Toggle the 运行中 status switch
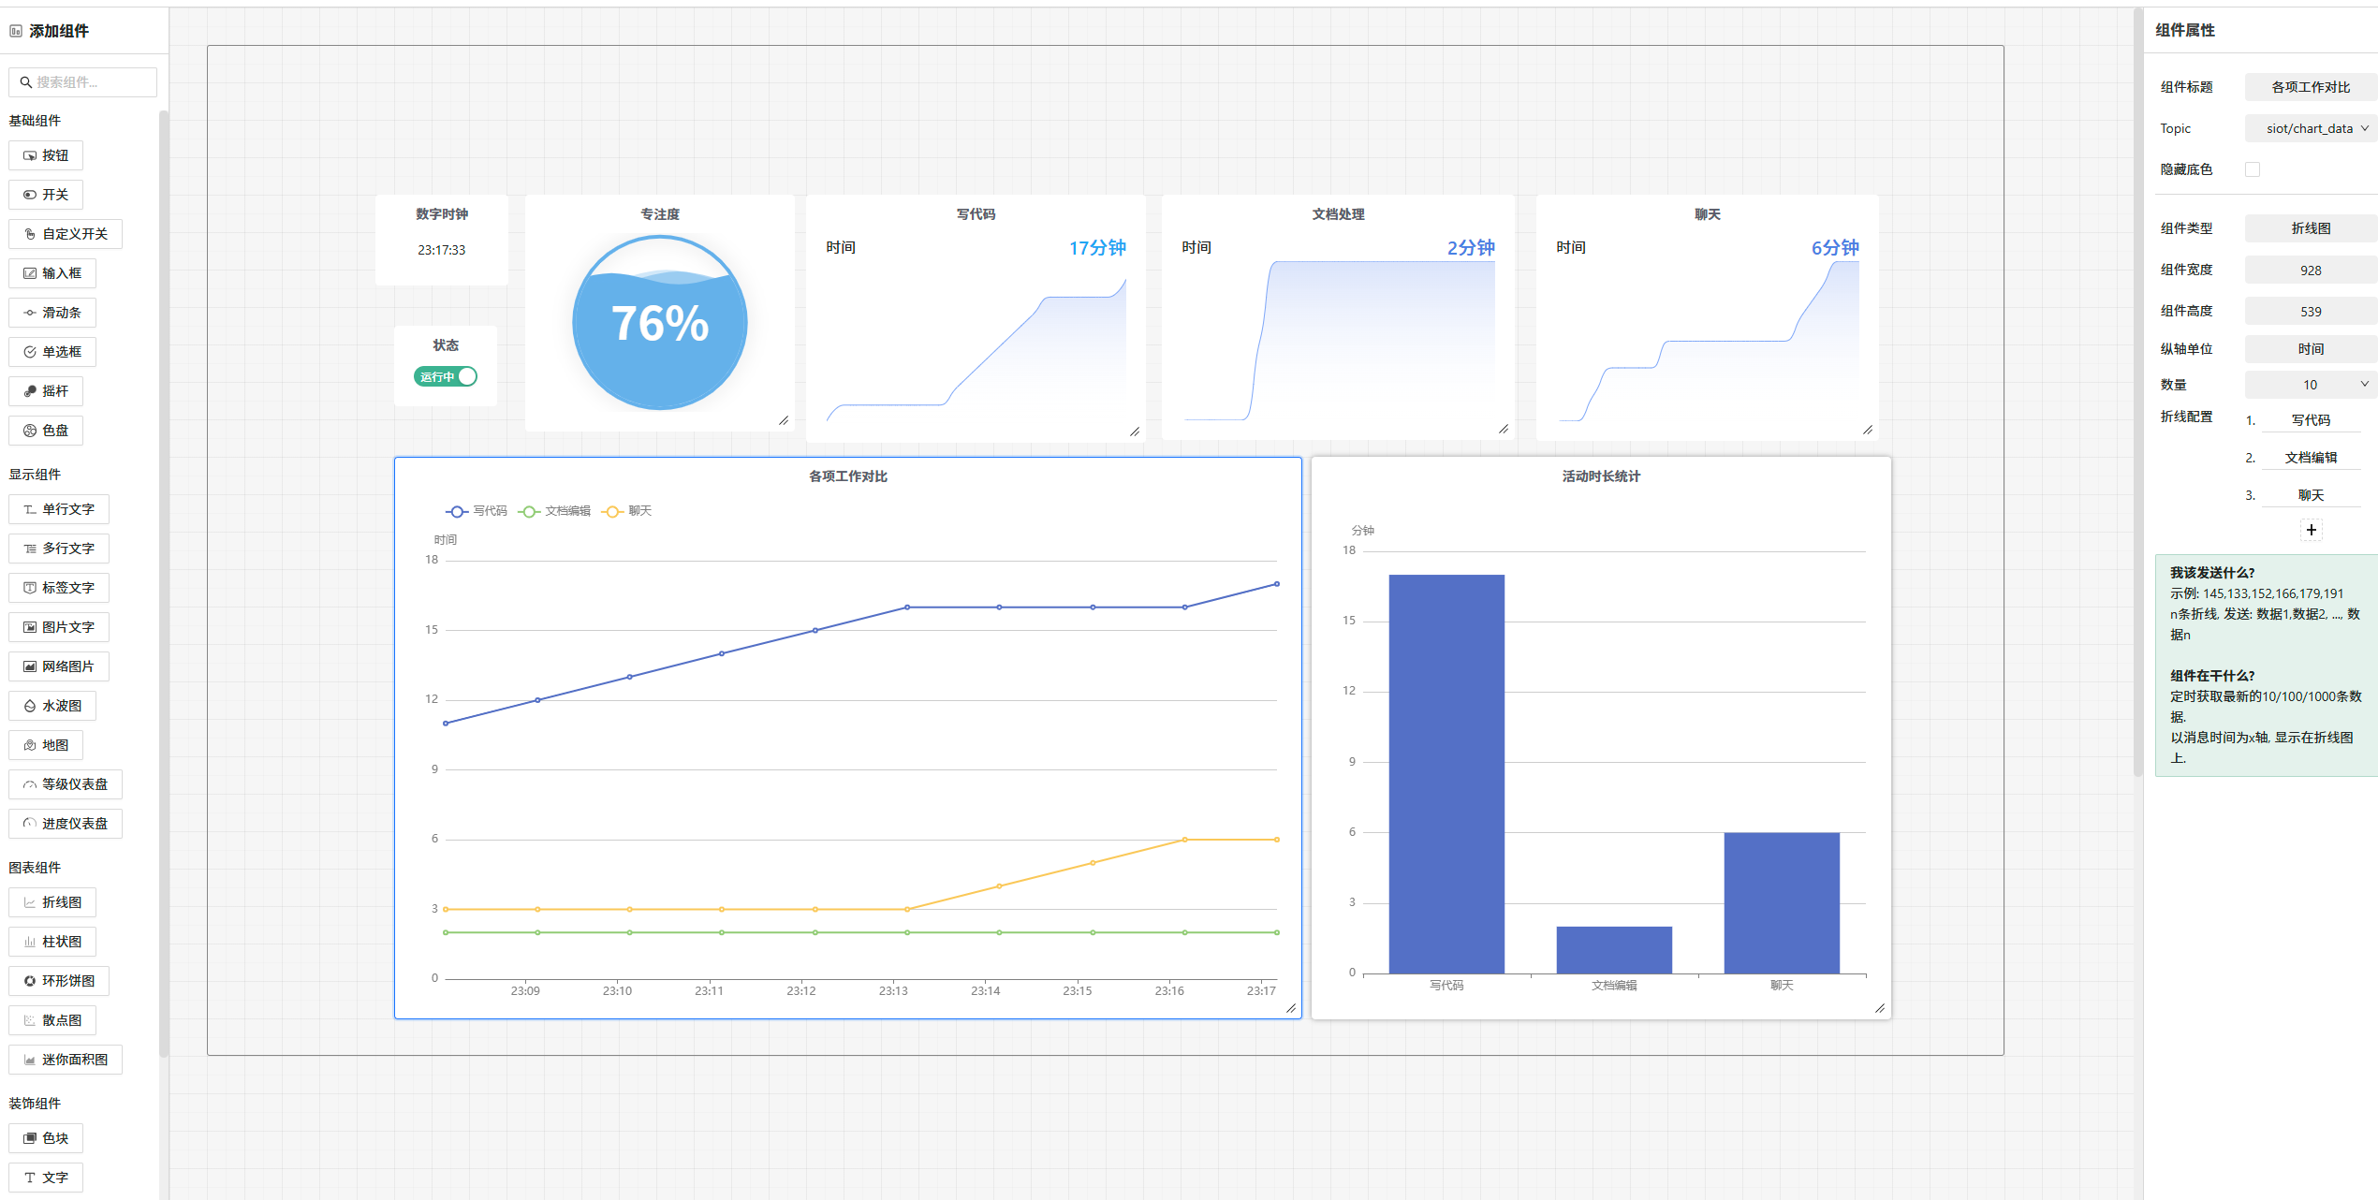2378x1200 pixels. (446, 376)
